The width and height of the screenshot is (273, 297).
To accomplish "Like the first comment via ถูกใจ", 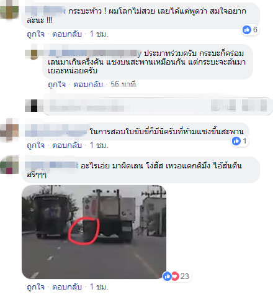I will click(x=35, y=34).
